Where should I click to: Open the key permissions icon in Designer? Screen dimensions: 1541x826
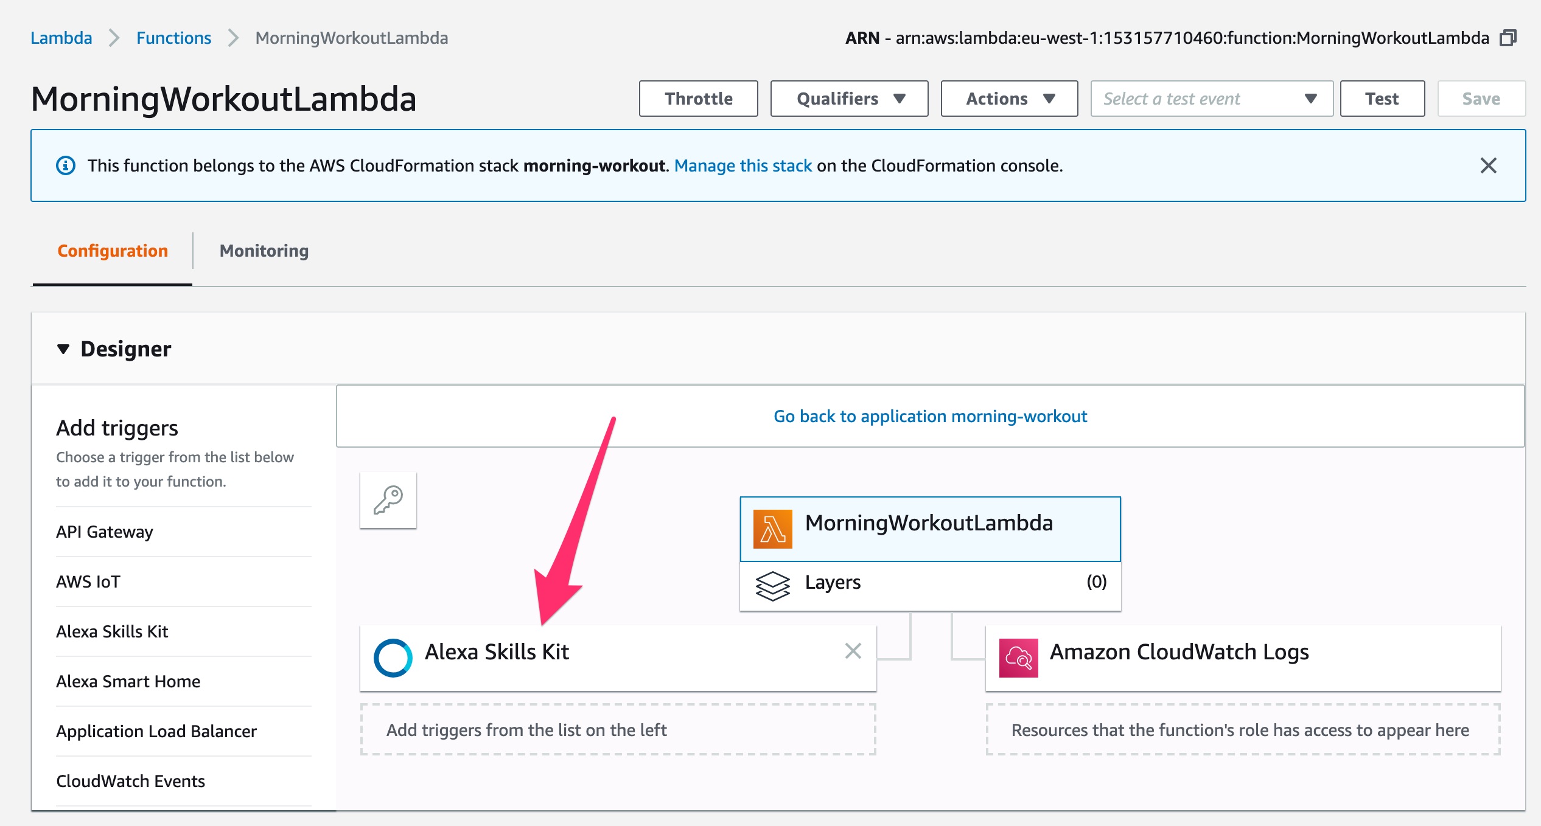(388, 500)
